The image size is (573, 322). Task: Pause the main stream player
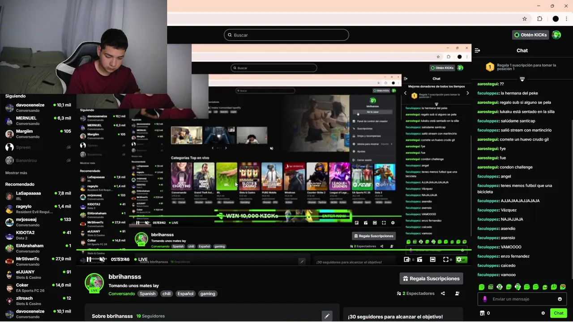[x=89, y=259]
